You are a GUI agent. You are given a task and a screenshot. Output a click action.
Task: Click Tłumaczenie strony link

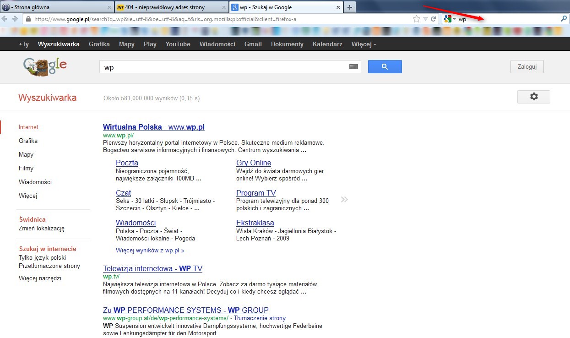click(260, 318)
